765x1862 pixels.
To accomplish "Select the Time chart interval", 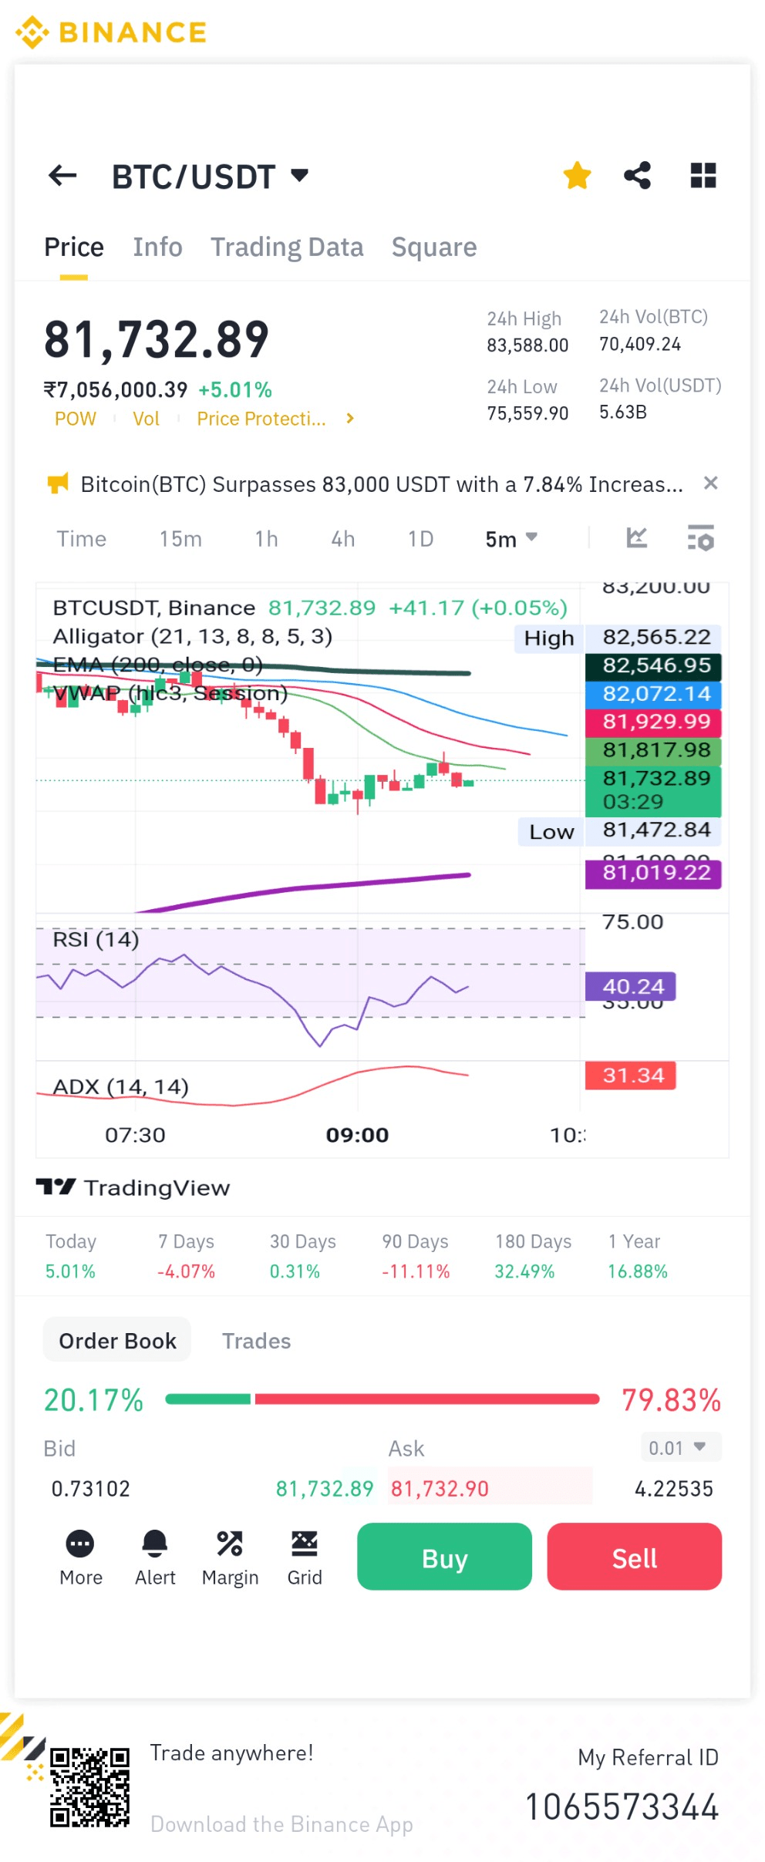I will (x=81, y=539).
